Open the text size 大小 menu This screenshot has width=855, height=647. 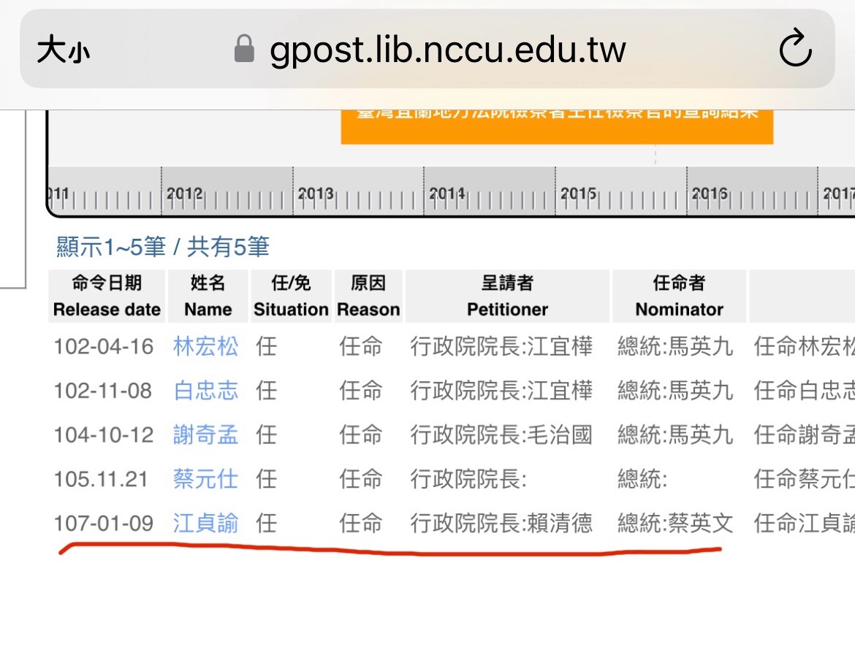(63, 51)
